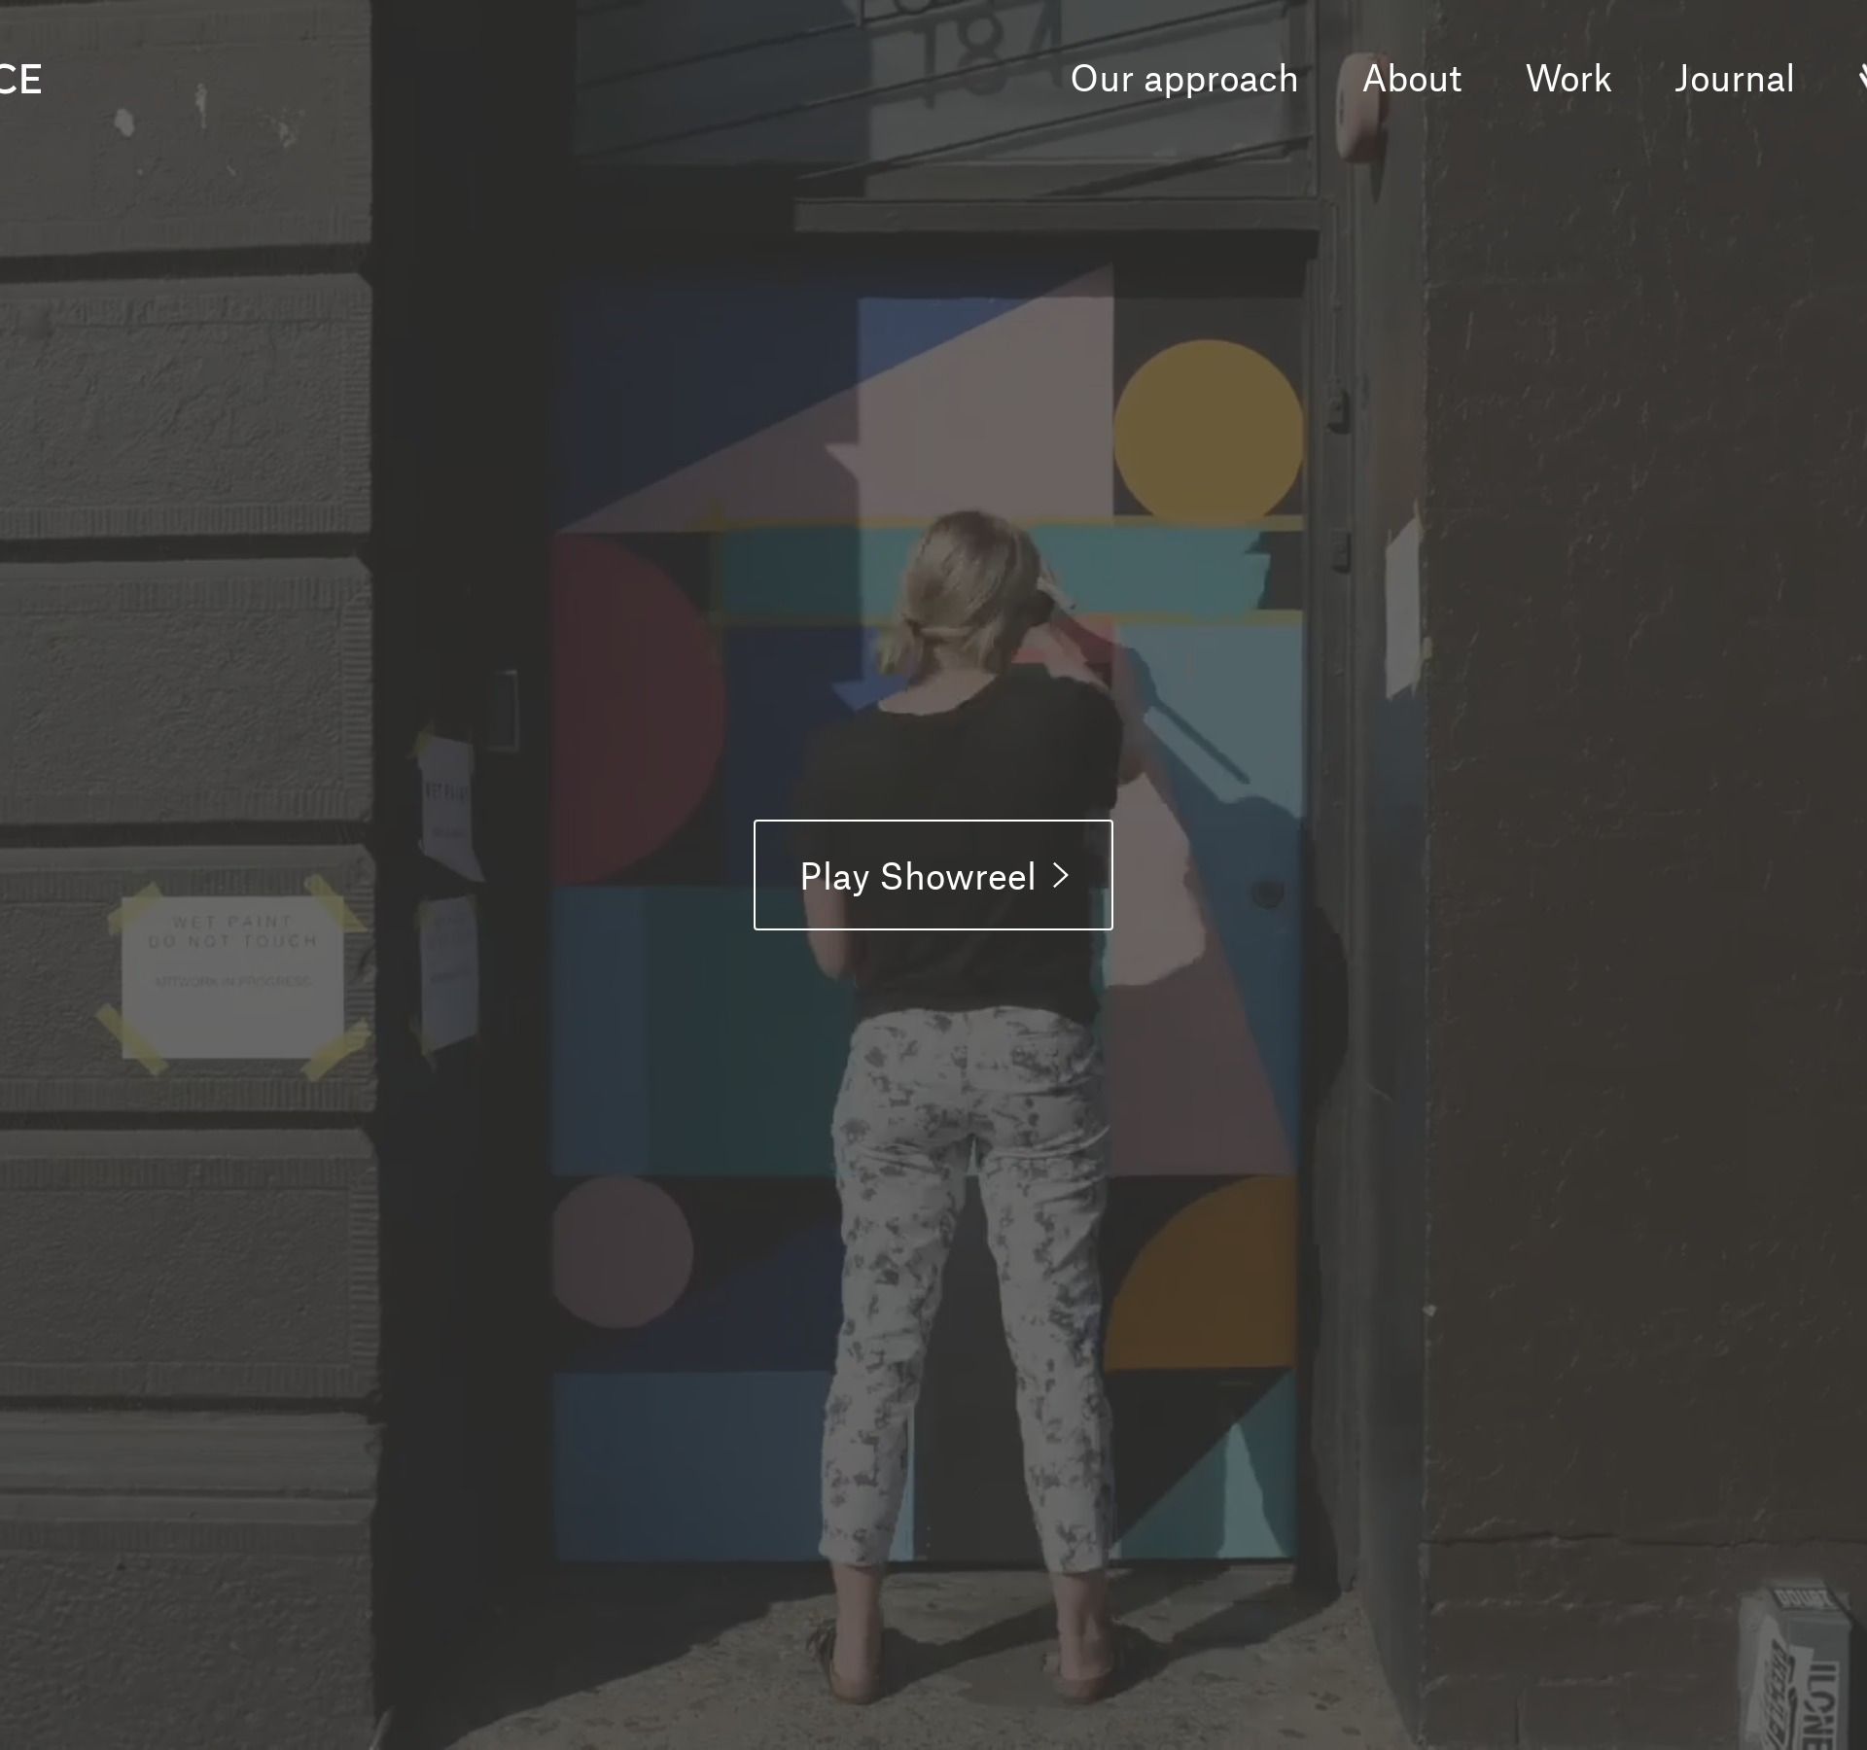Click the pink circle on the mural's lower left
Image resolution: width=1867 pixels, height=1750 pixels.
coord(622,1252)
